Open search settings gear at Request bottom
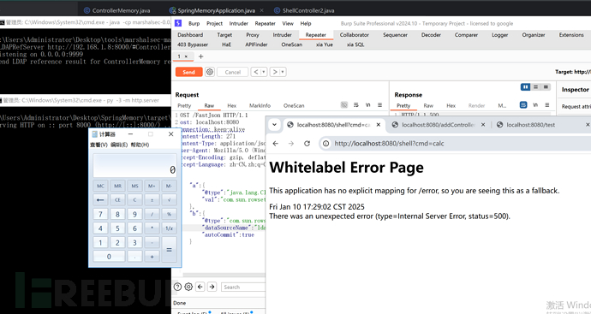 [x=188, y=287]
